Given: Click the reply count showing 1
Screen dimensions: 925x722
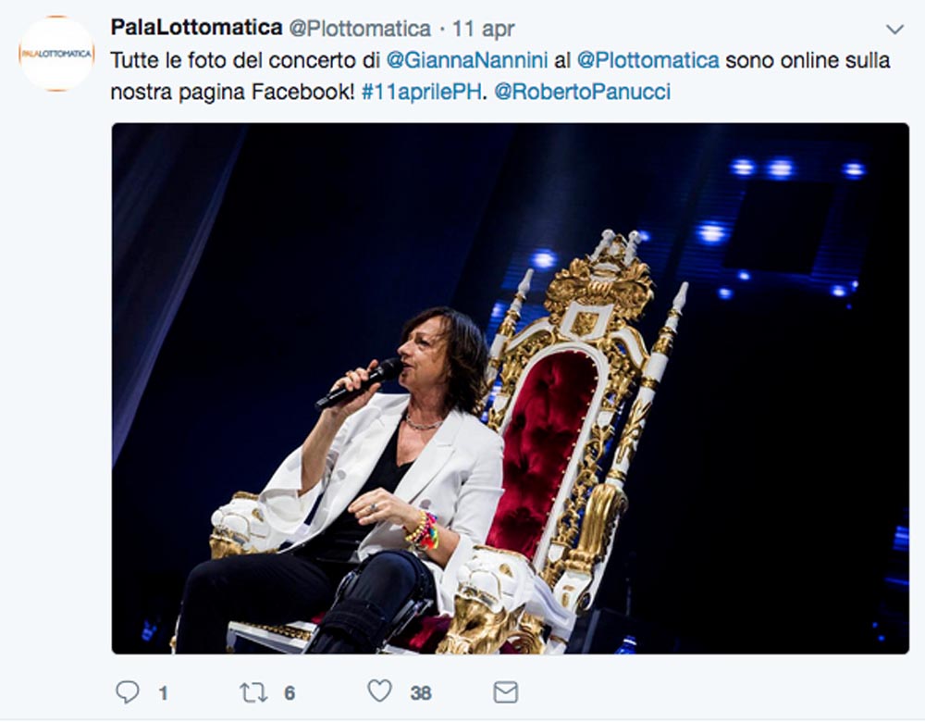Looking at the screenshot, I should coord(164,693).
